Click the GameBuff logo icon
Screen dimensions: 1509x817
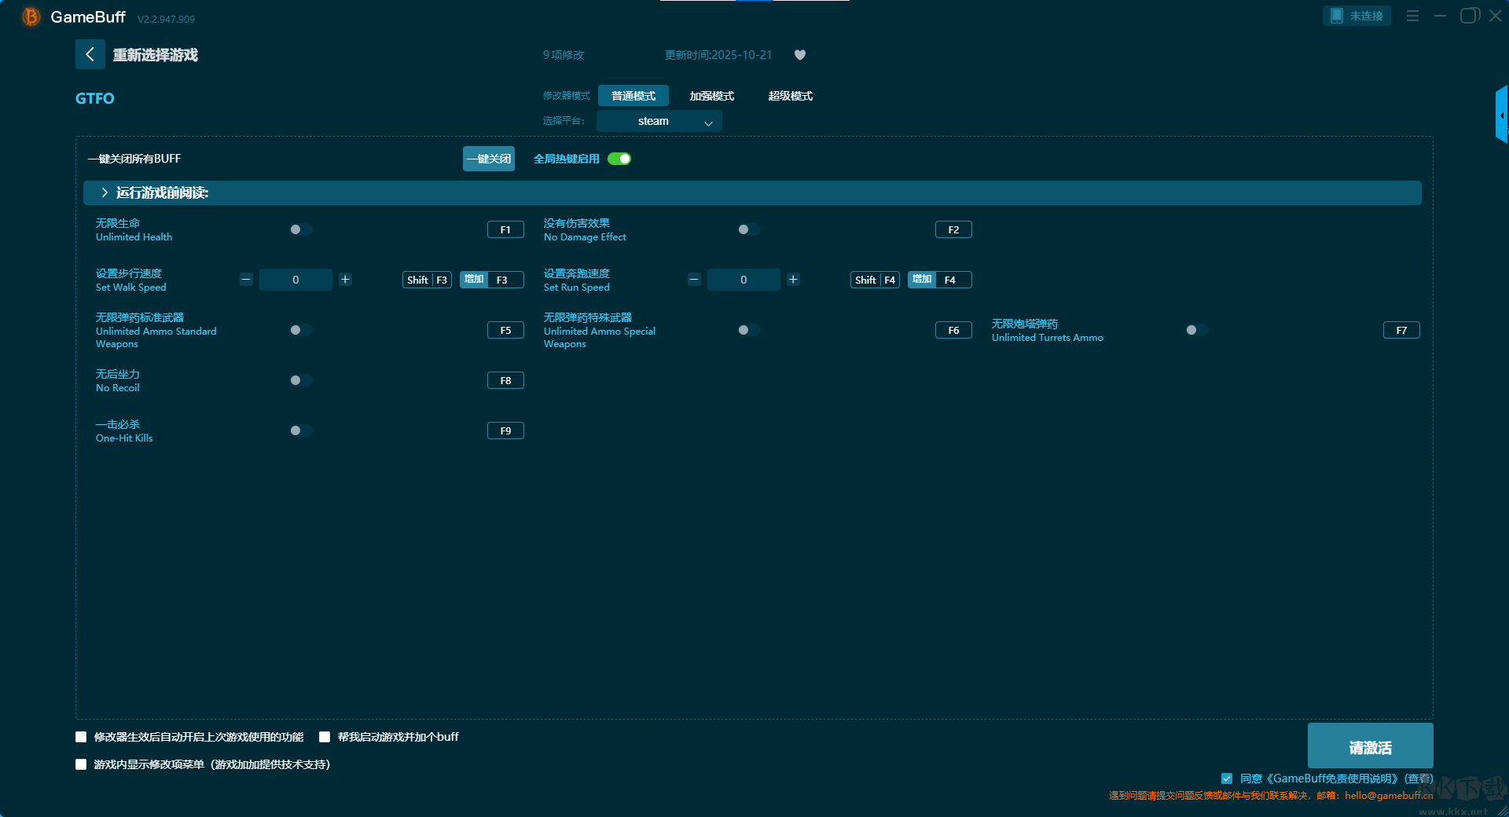pyautogui.click(x=31, y=16)
